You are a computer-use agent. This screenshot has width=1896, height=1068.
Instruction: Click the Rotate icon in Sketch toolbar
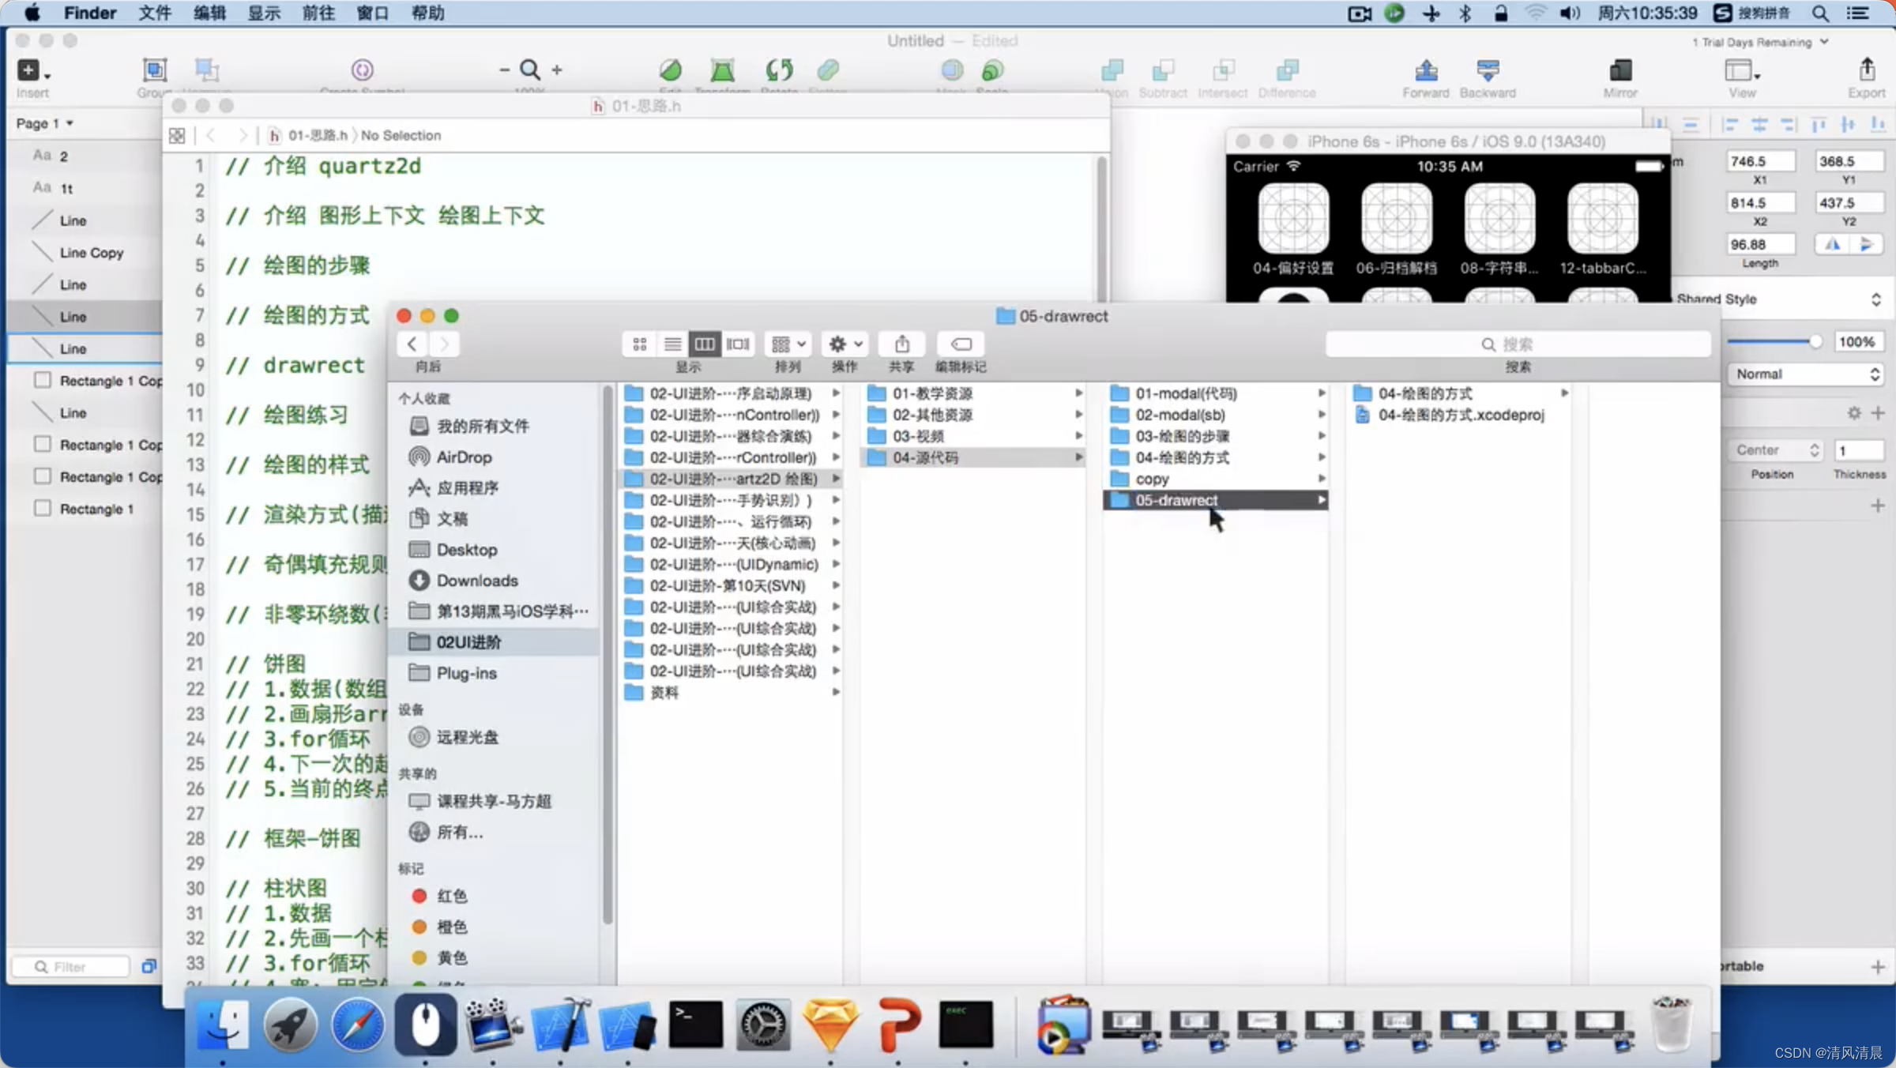(x=779, y=70)
